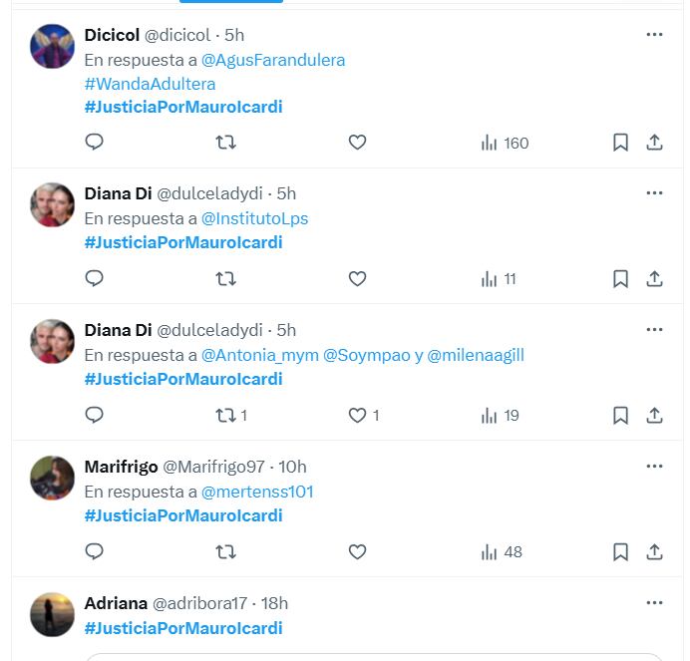Screen dimensions: 690x661
Task: Open Adriana's profile avatar
Action: point(52,614)
